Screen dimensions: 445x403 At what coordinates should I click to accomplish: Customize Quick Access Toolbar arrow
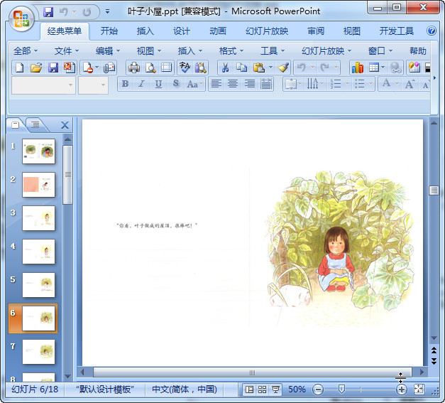pyautogui.click(x=107, y=12)
